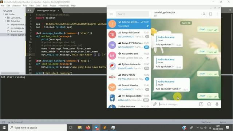Click the April 19 date badge
Screen dimensions: 233x131
[x=186, y=23]
